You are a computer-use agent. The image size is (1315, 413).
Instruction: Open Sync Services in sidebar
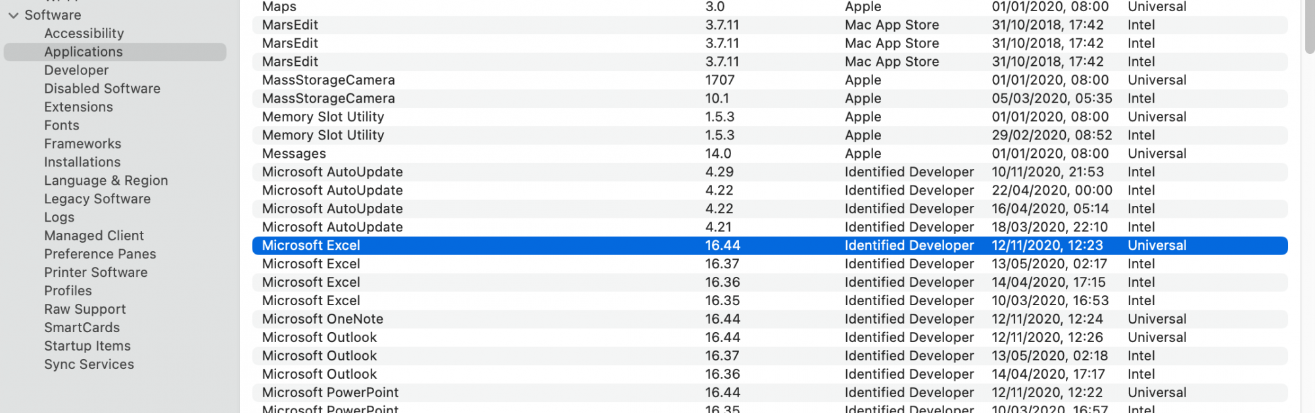(x=89, y=365)
